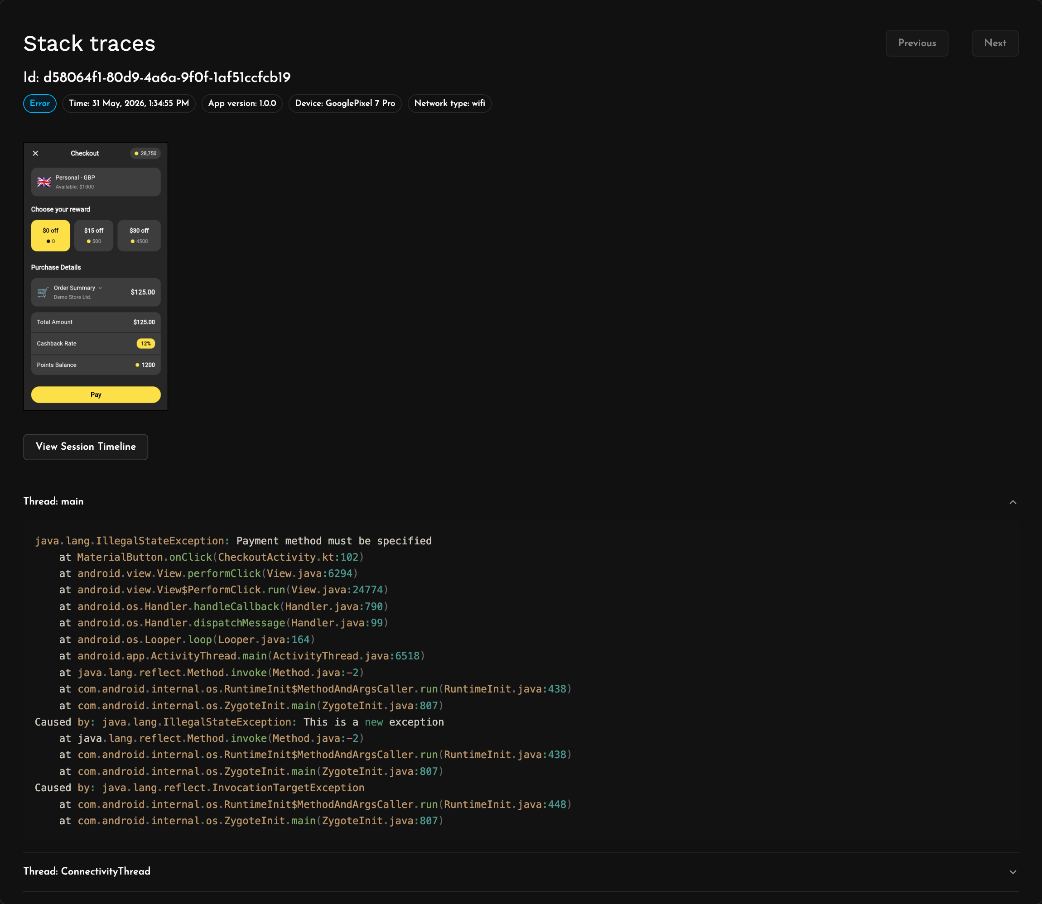Viewport: 1042px width, 904px height.
Task: Select the $0 off reward card
Action: (x=50, y=236)
